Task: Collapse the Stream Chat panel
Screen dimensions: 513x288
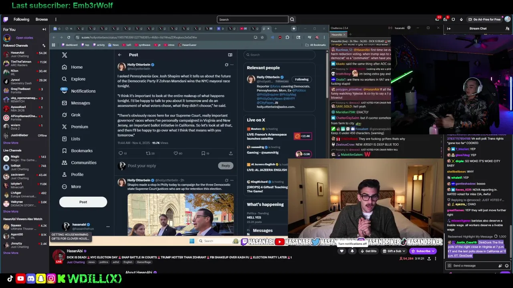Action: coord(448,28)
